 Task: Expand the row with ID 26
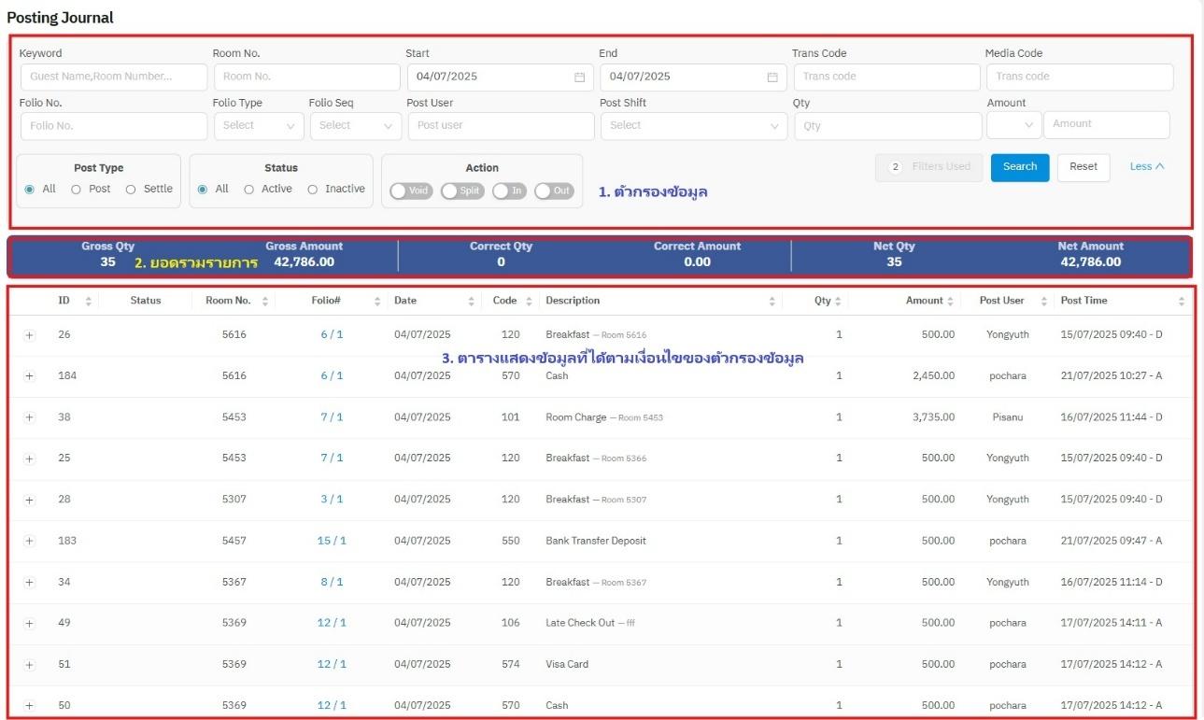click(x=29, y=335)
